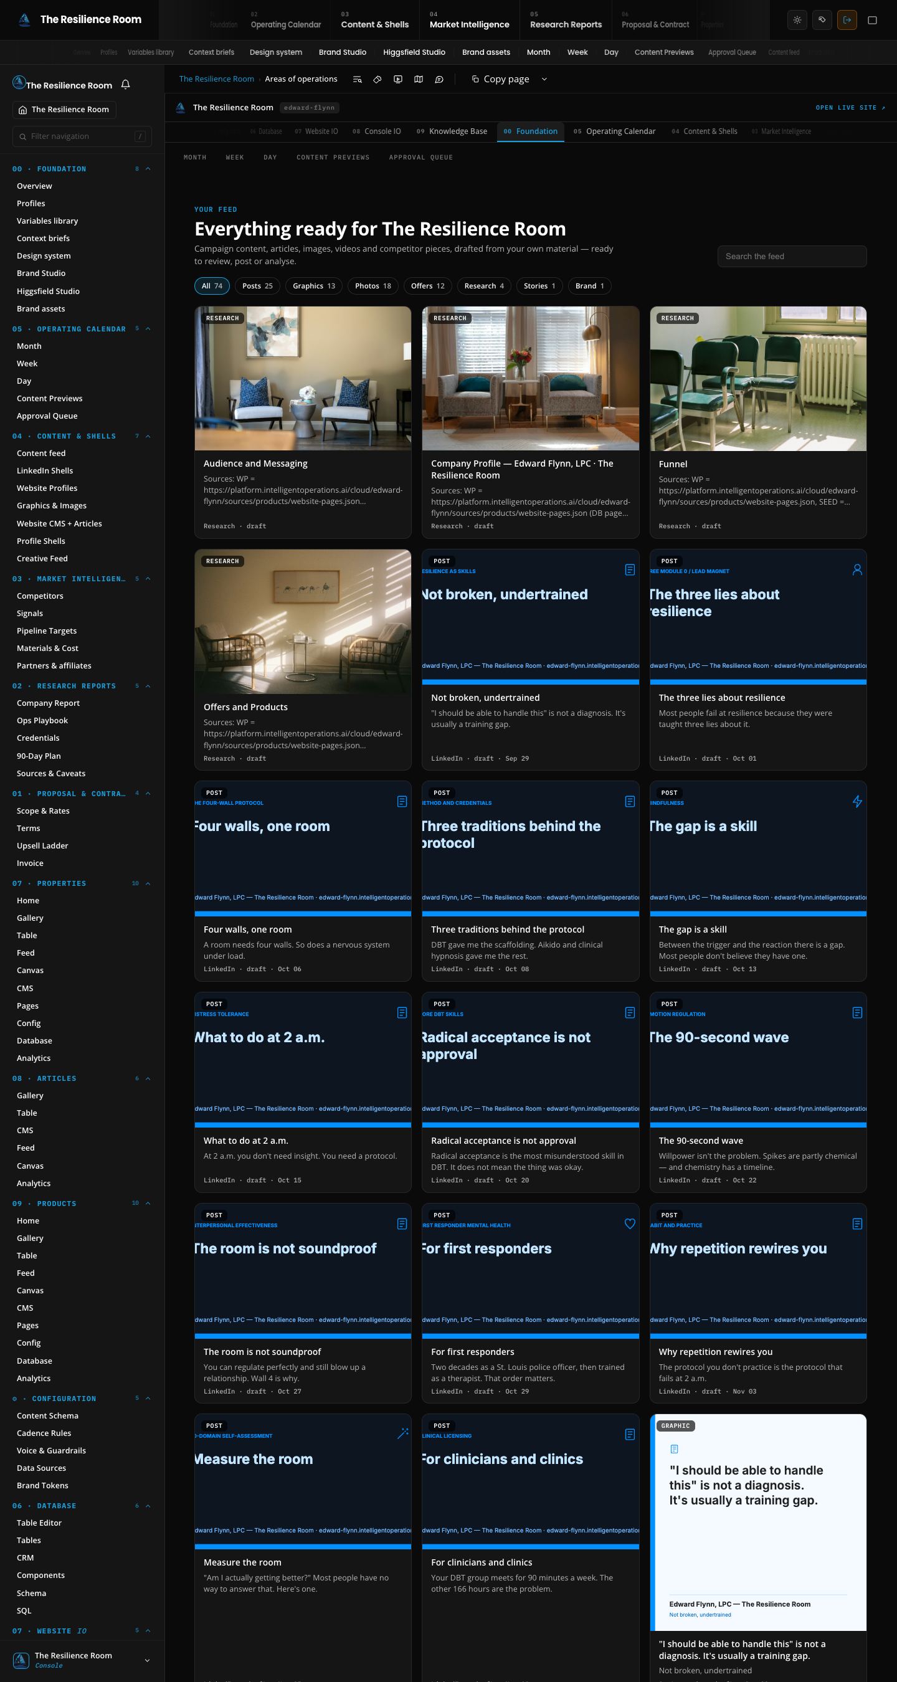
Task: Open the Copy page dropdown arrow
Action: 544,79
